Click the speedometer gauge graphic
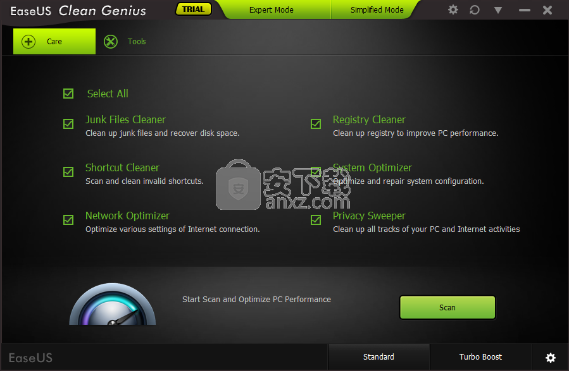The image size is (569, 371). point(113,305)
